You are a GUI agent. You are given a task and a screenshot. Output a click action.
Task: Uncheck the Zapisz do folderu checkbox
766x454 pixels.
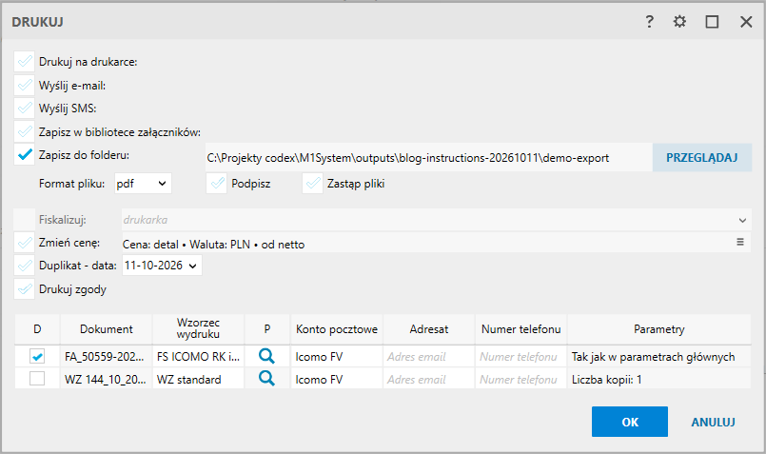(25, 155)
